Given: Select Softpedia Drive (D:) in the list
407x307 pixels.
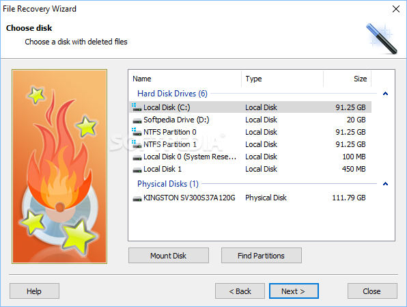Looking at the screenshot, I should pos(250,120).
